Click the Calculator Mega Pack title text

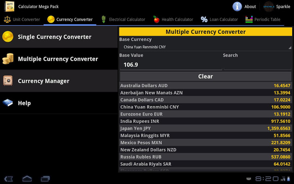39,7
